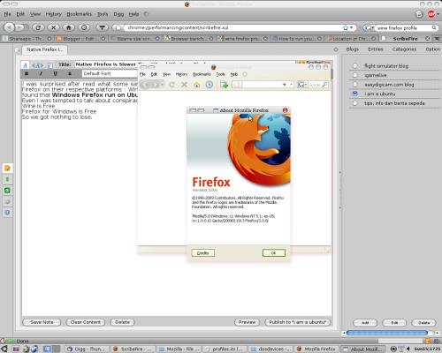Open the KDE menu launcher in taskbar
Image resolution: width=442 pixels, height=353 pixels.
pyautogui.click(x=4, y=349)
